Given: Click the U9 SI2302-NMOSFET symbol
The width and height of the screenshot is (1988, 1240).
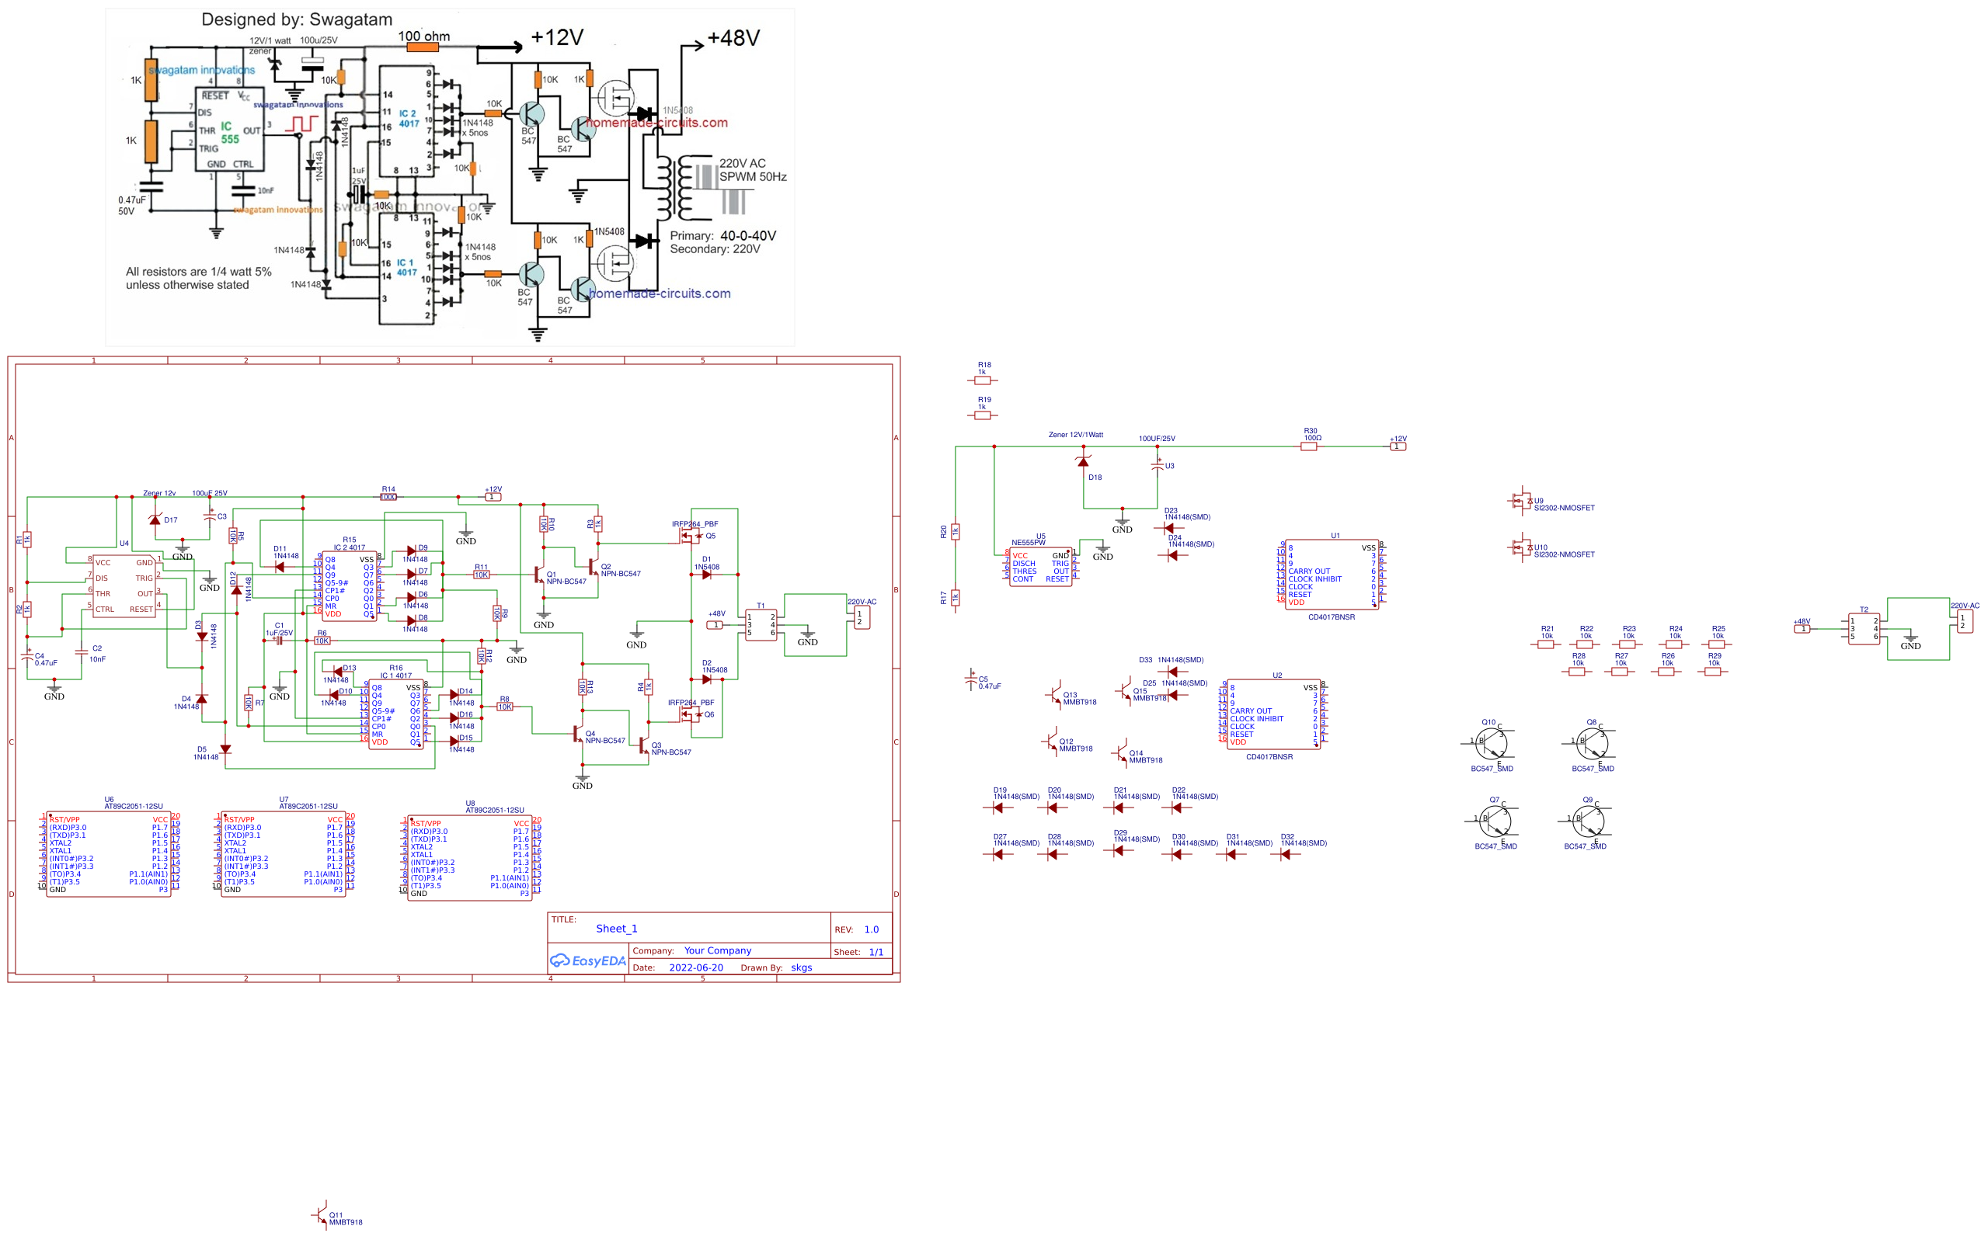Looking at the screenshot, I should (1520, 500).
